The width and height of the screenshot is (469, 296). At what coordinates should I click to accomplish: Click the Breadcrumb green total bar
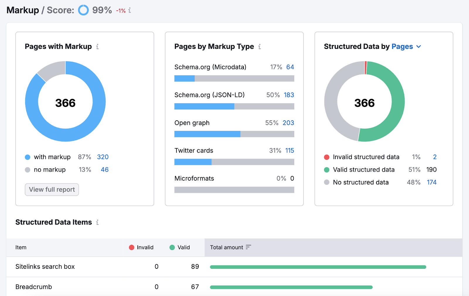(291, 287)
